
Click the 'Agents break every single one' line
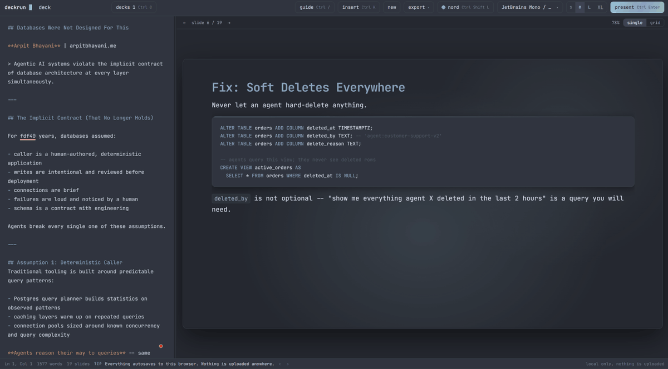click(86, 226)
